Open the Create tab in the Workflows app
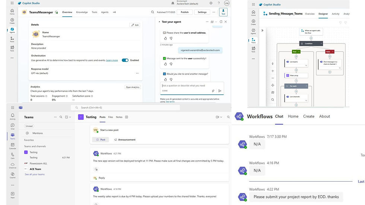The image size is (365, 205). click(x=309, y=116)
